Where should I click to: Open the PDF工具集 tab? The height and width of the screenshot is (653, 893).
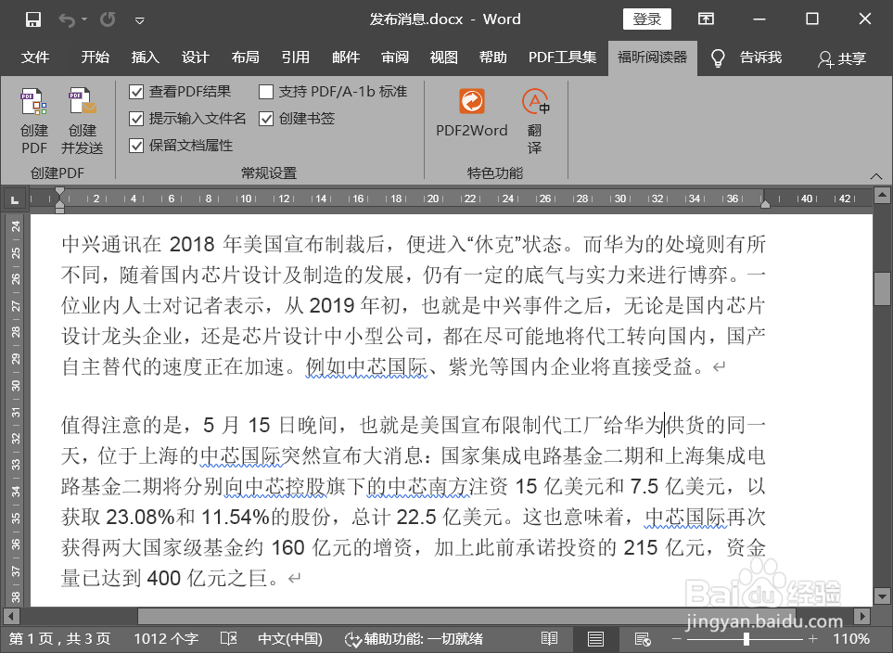(561, 58)
